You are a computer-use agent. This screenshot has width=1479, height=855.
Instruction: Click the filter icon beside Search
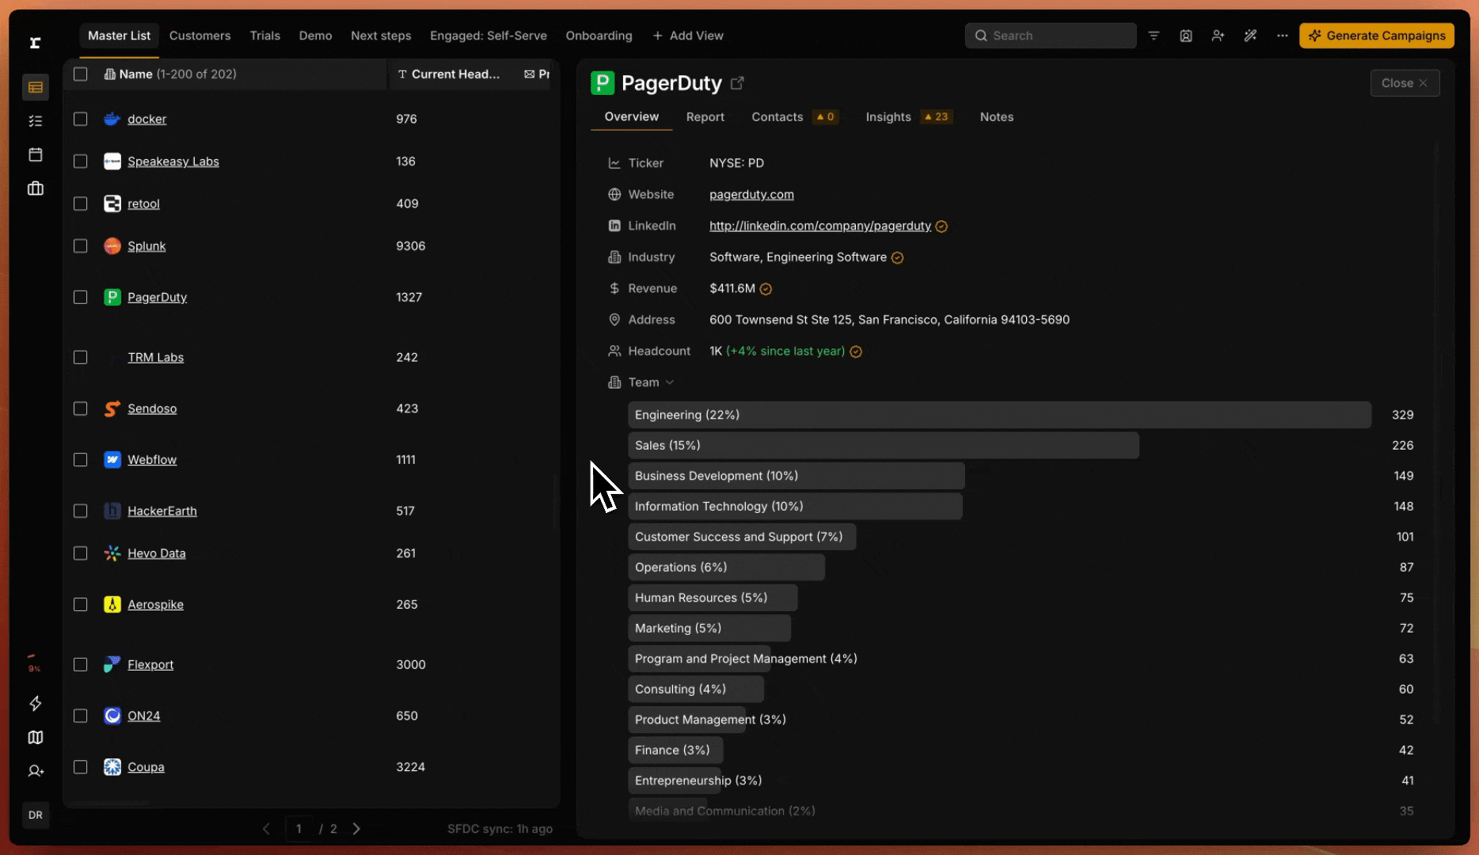click(1154, 36)
